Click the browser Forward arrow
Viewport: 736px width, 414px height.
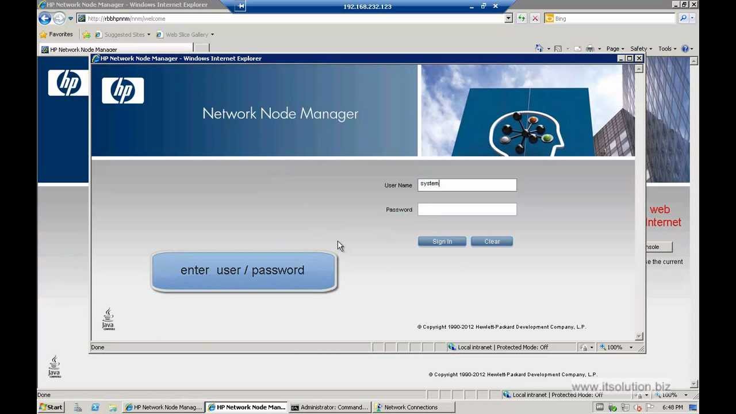[x=59, y=18]
